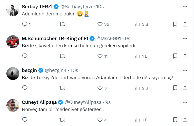Screen dimensions: 194x126
Task: Retweet Serbay TERZİ's tweet
Action: (62, 24)
